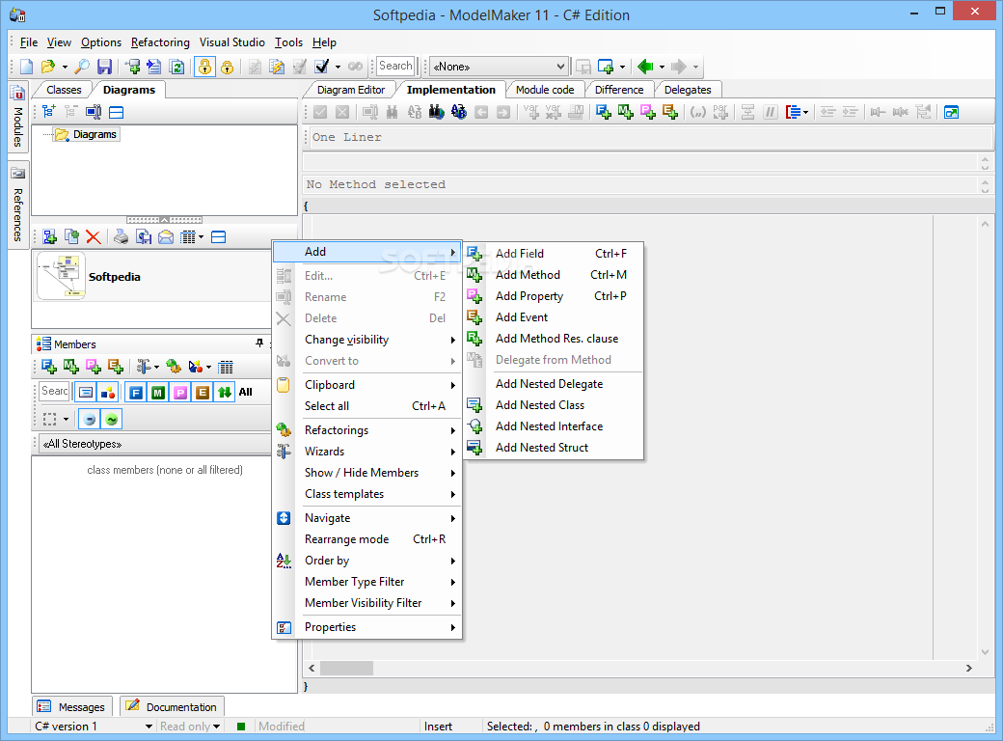Image resolution: width=1003 pixels, height=741 pixels.
Task: Expand the open-folder dropdown arrow
Action: (65, 67)
